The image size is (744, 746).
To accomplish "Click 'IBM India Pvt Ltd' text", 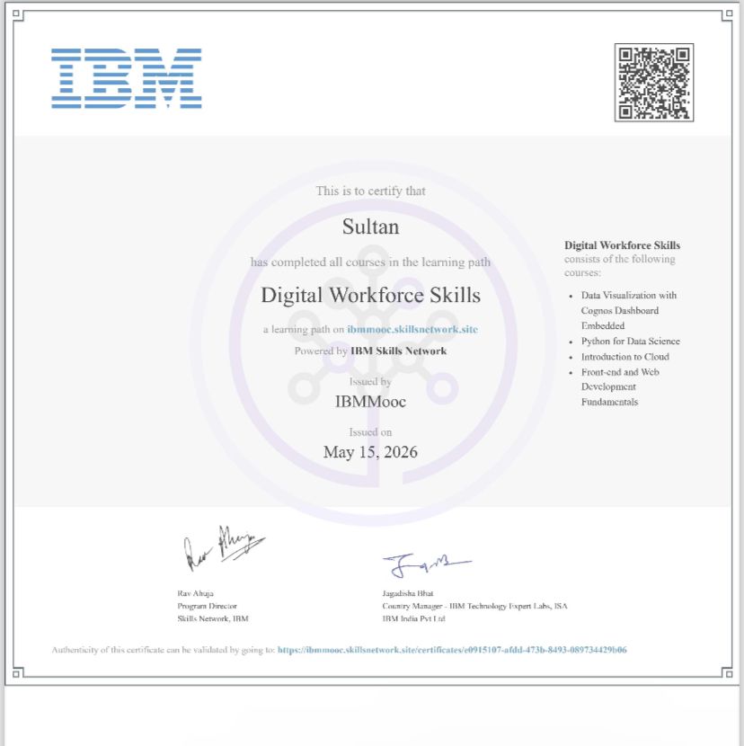I will click(x=413, y=618).
